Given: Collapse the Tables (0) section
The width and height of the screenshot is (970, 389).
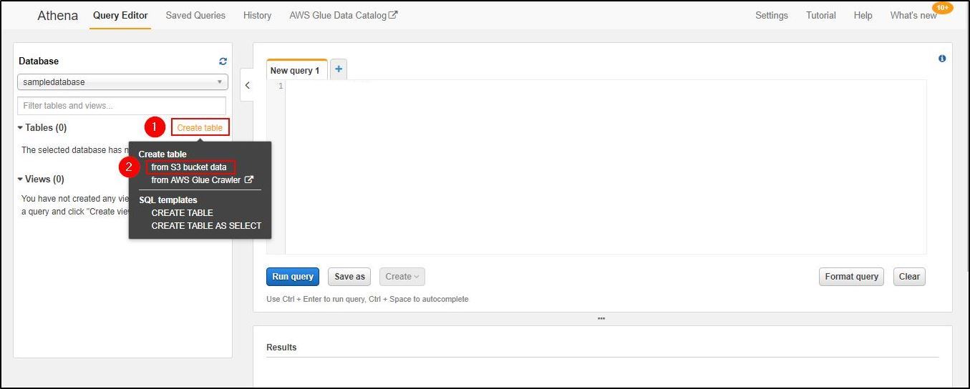Looking at the screenshot, I should pos(42,128).
